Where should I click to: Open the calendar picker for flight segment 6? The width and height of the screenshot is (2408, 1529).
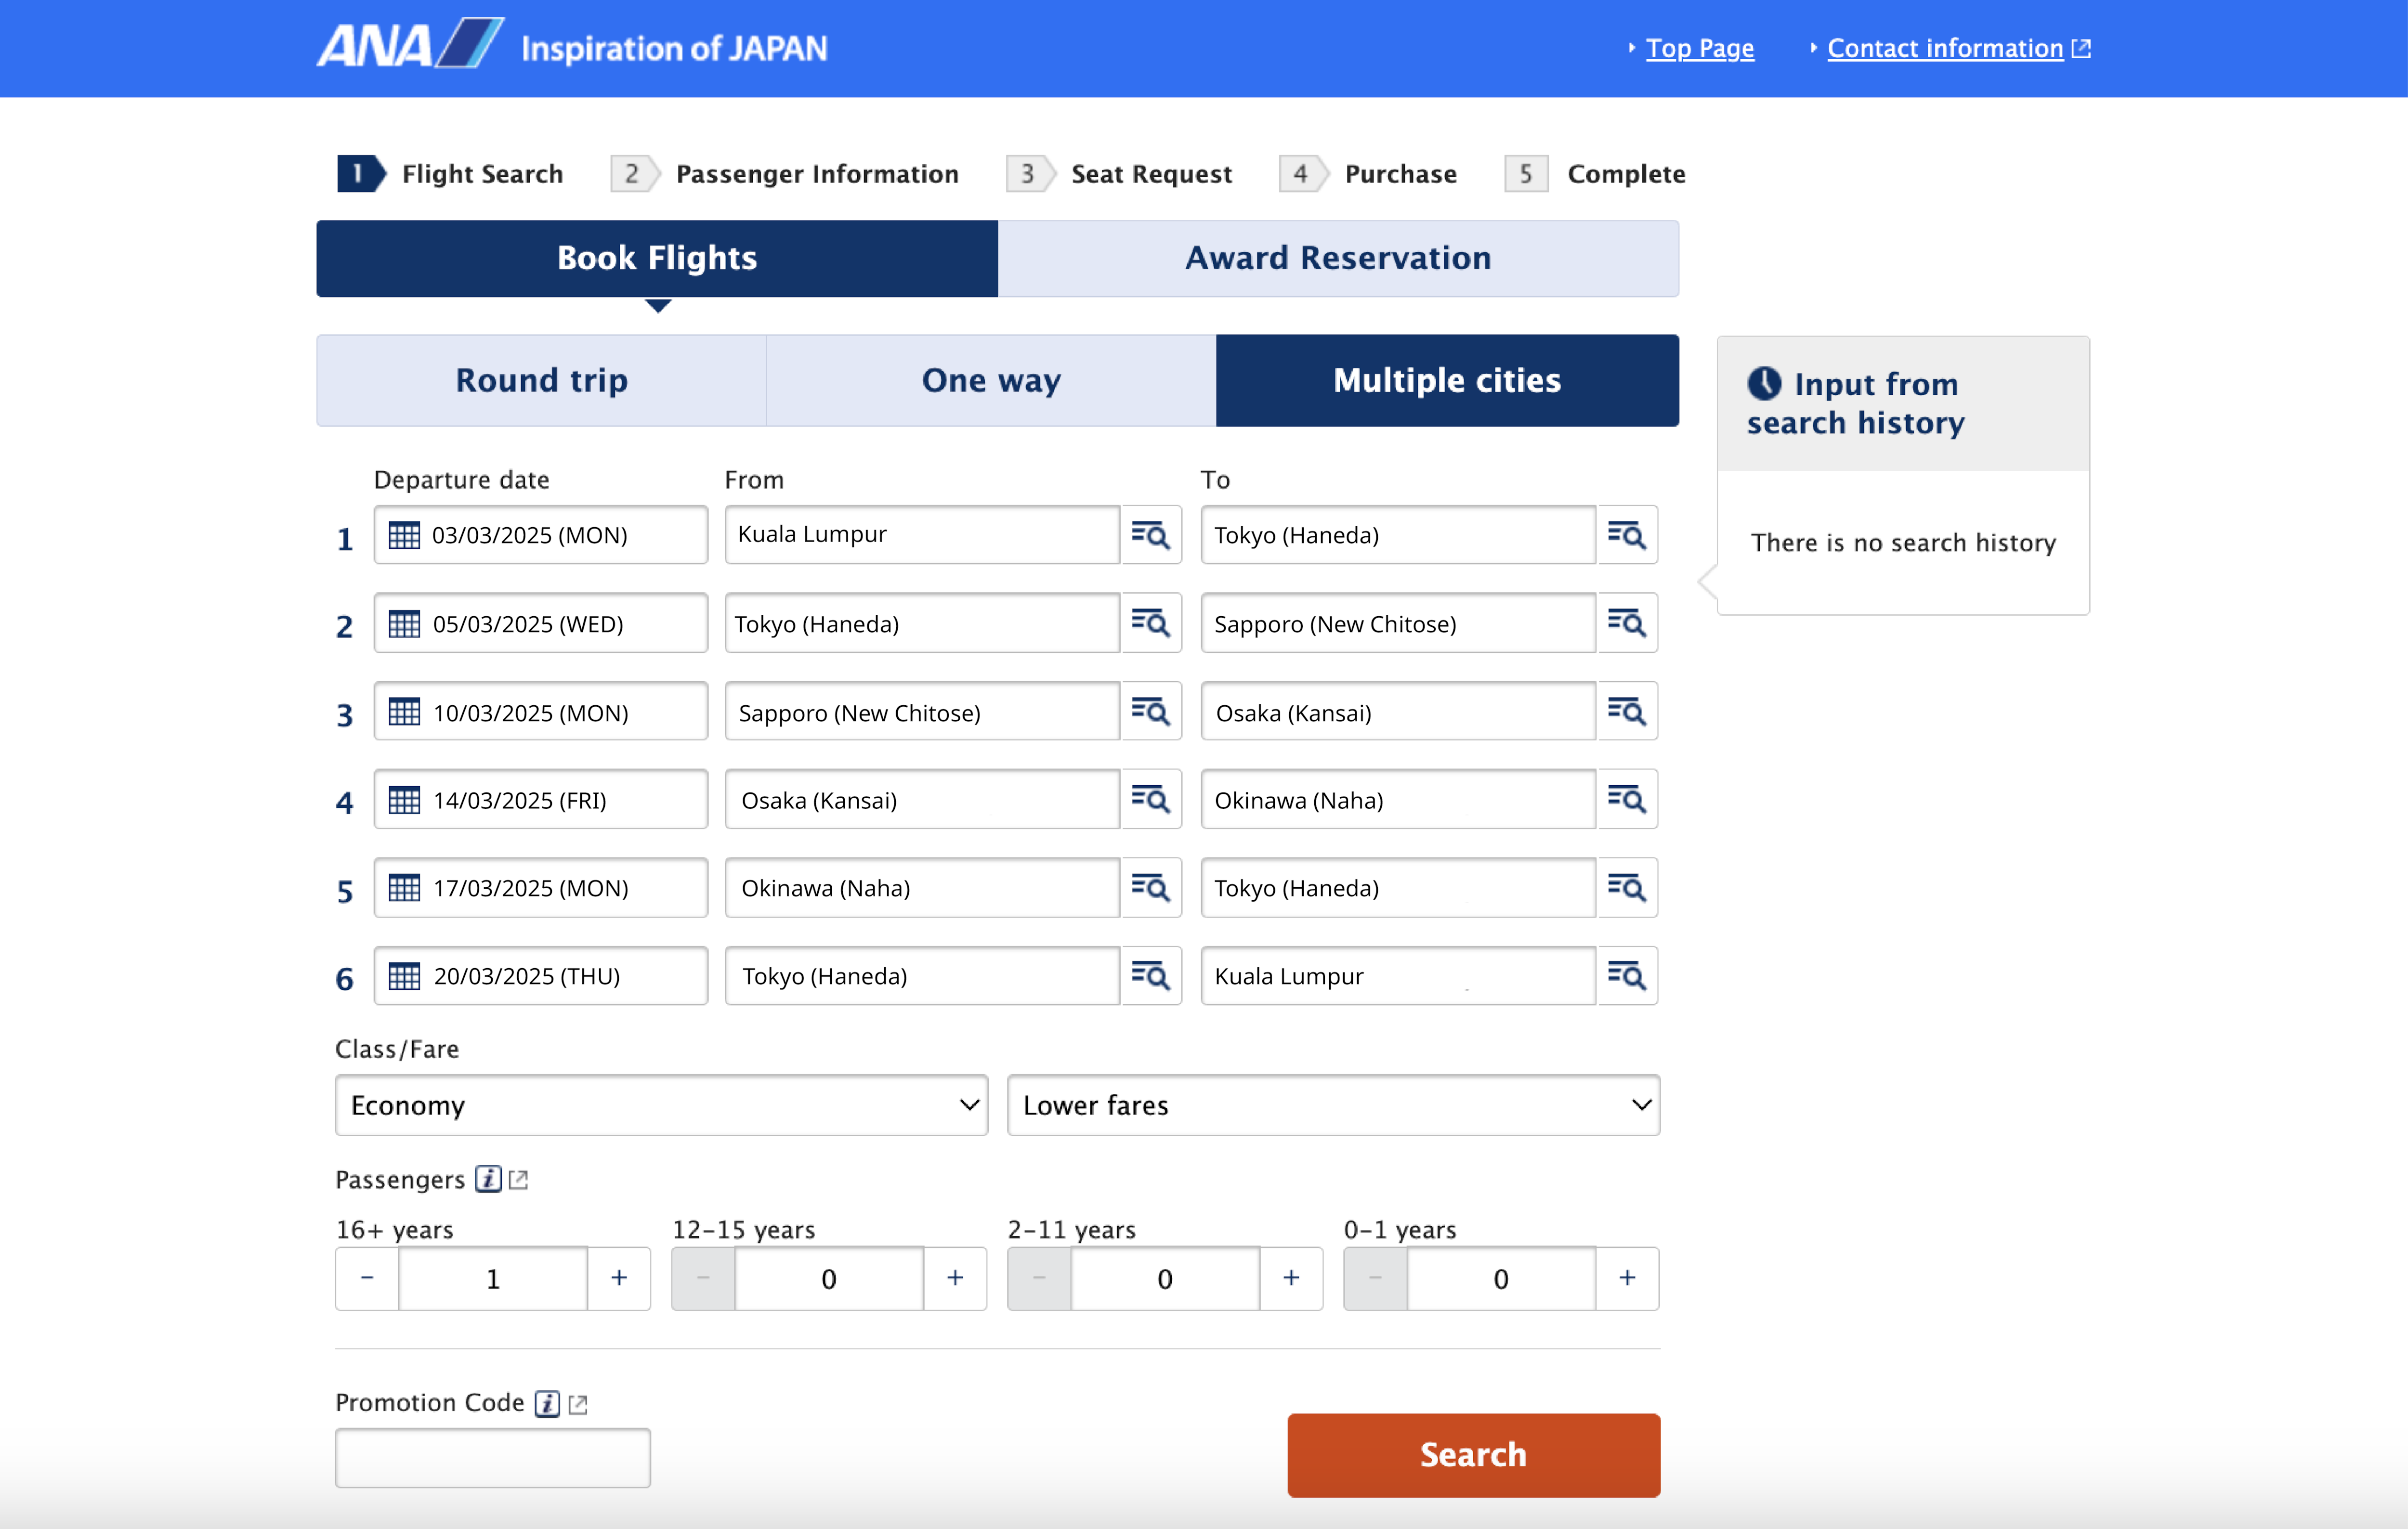[405, 975]
